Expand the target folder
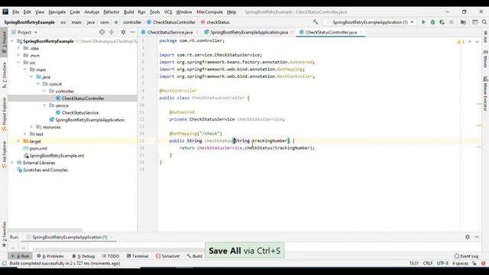This screenshot has height=275, width=489. (18, 141)
